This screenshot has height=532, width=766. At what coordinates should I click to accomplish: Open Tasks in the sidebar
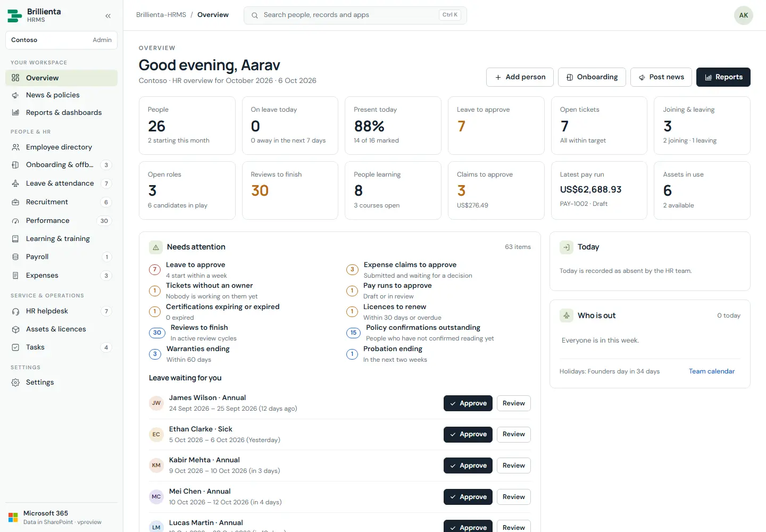pyautogui.click(x=61, y=347)
